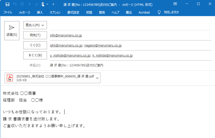Open the Acrobat ribbon tab

tap(144, 12)
